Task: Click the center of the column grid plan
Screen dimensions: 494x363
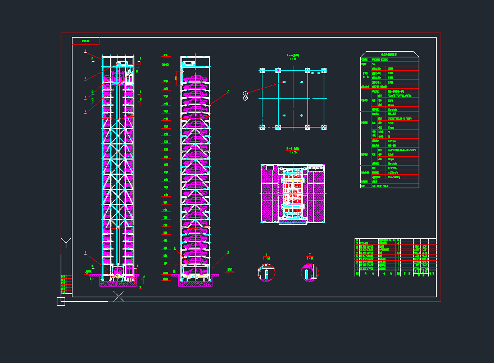Action: tap(293, 98)
